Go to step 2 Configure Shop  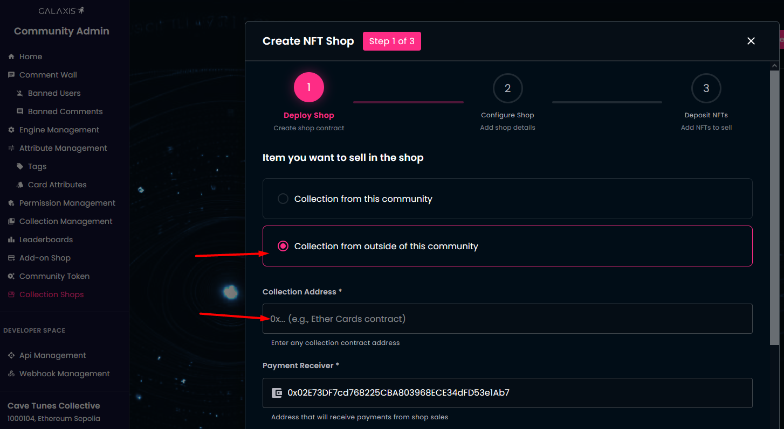coord(507,88)
